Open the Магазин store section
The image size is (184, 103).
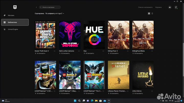point(11,15)
